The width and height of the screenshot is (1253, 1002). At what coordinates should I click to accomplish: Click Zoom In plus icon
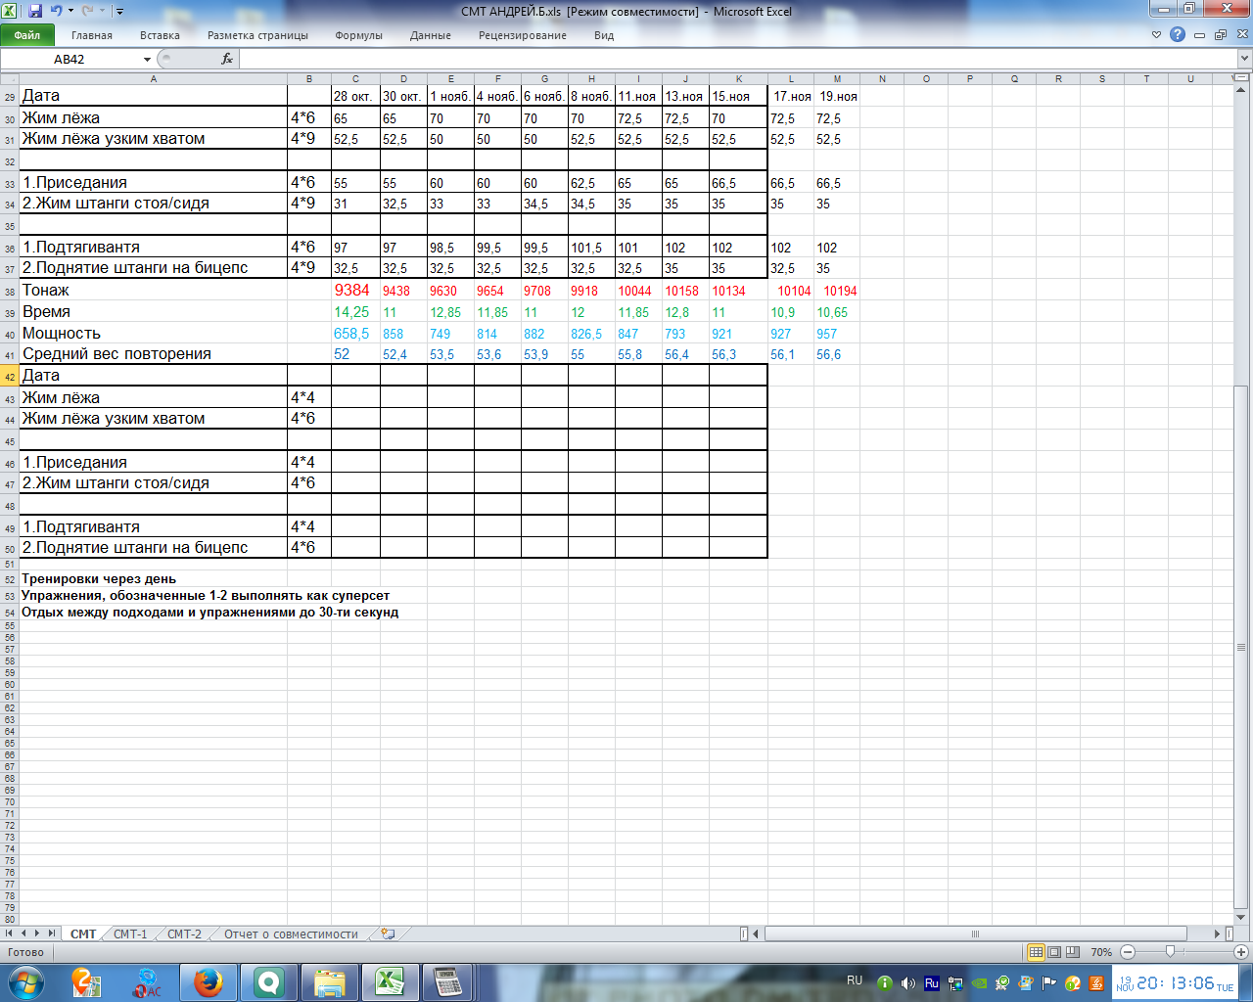click(x=1241, y=952)
